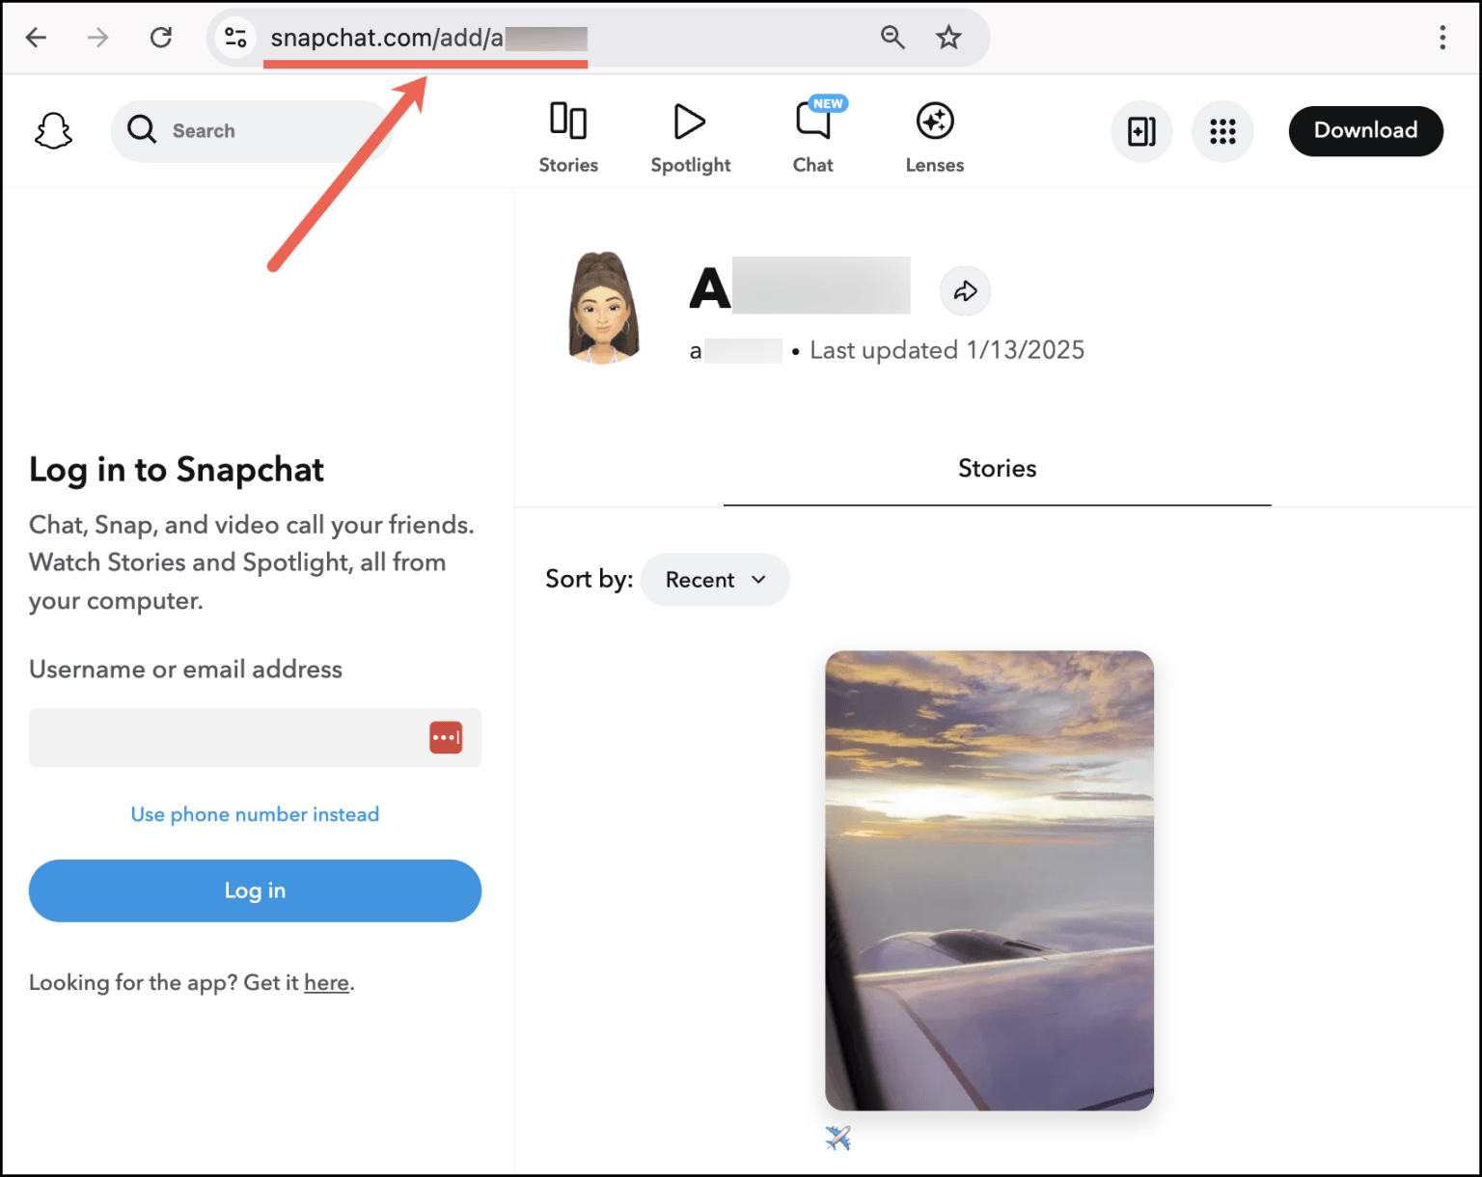The image size is (1482, 1177).
Task: Switch to the Stories tab
Action: (997, 469)
